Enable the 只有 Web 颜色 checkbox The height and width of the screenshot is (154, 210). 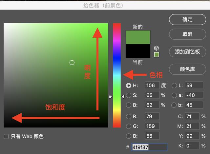point(6,136)
